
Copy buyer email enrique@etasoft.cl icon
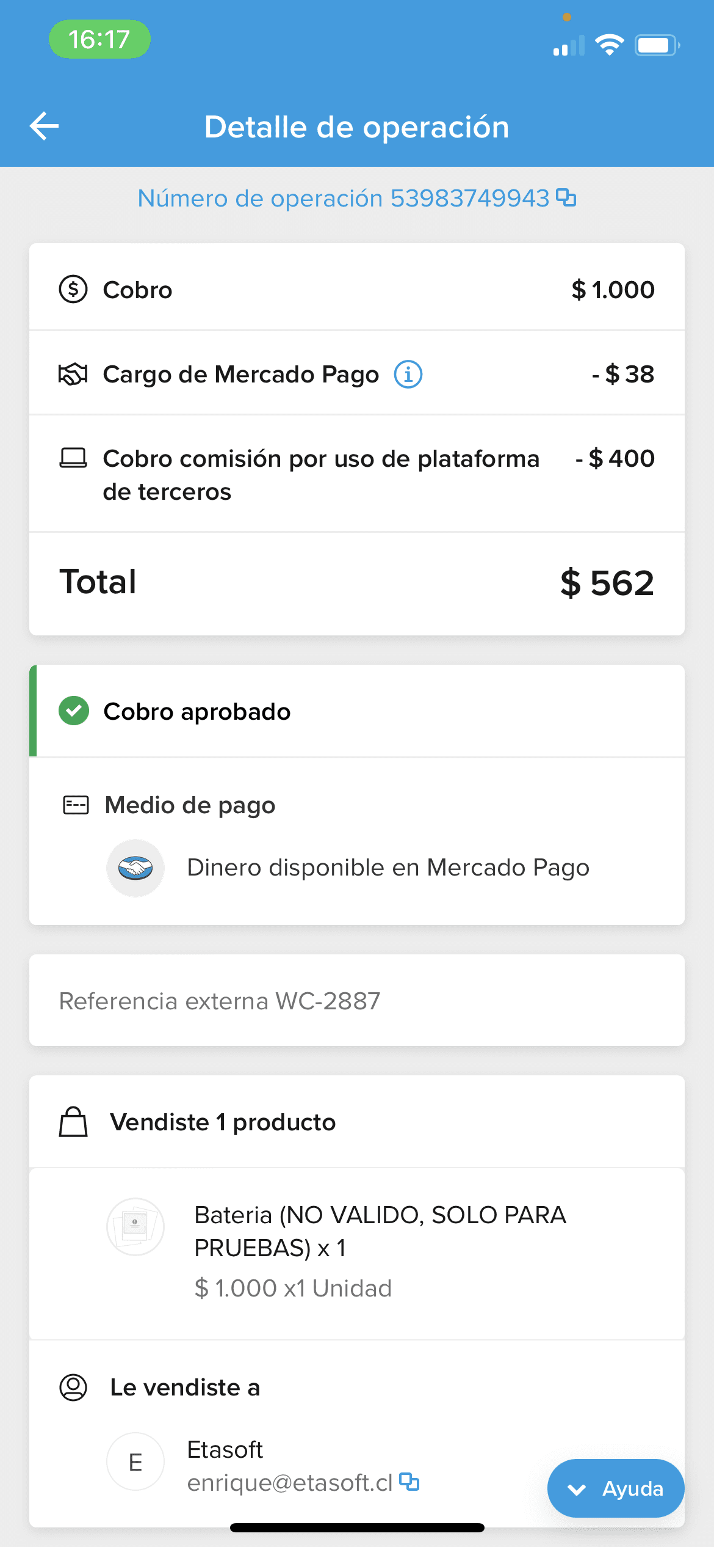point(409,1482)
